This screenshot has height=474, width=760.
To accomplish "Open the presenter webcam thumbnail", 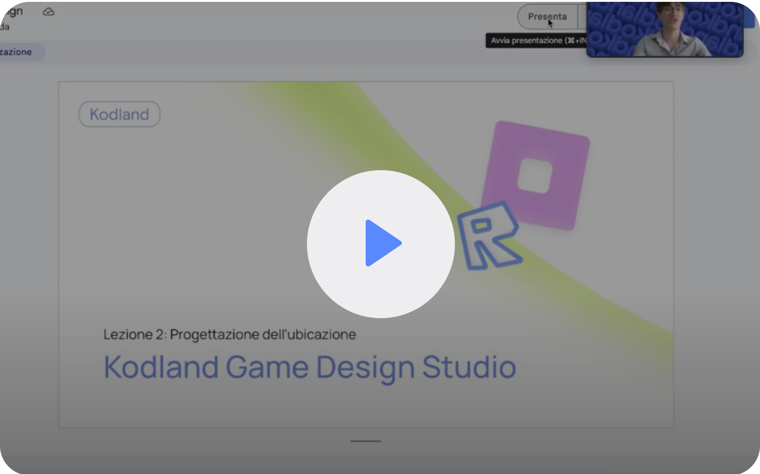I will pyautogui.click(x=665, y=29).
